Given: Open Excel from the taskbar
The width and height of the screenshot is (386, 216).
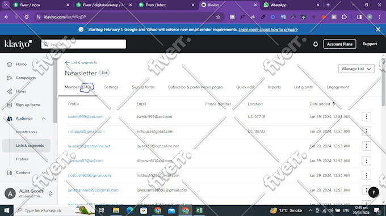Looking at the screenshot, I should [x=199, y=210].
